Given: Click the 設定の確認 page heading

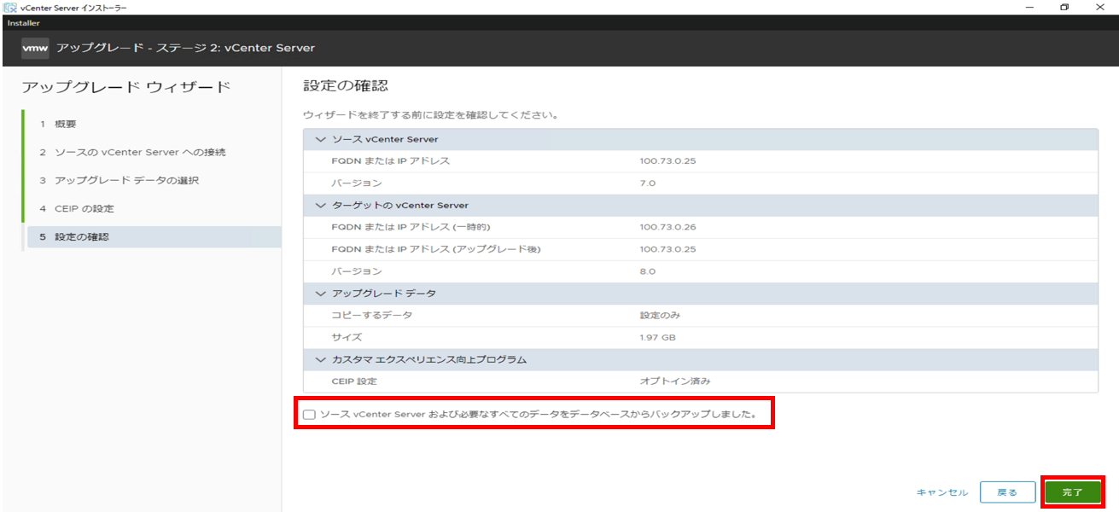Looking at the screenshot, I should coord(346,86).
